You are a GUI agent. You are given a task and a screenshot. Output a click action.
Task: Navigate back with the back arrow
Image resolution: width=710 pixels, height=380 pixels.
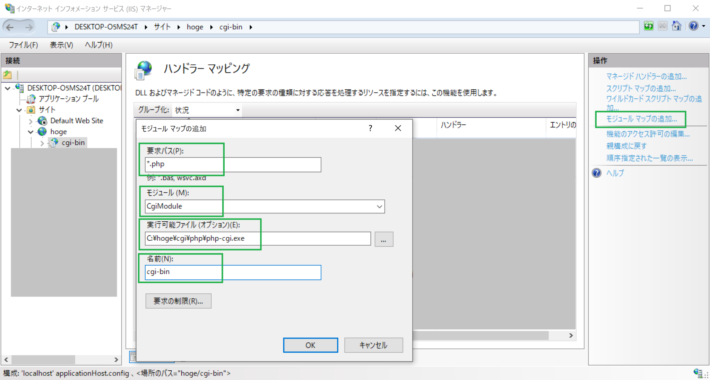10,27
